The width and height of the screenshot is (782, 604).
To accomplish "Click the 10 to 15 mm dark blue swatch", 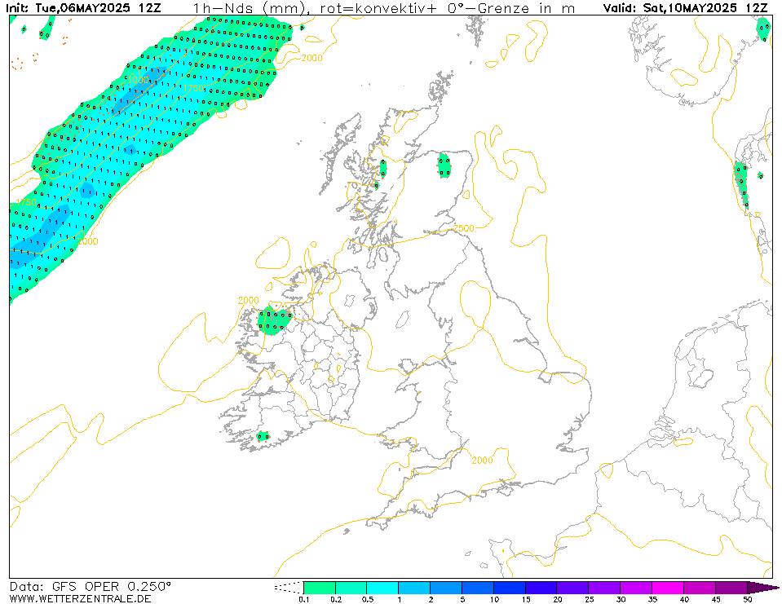I will click(x=509, y=588).
